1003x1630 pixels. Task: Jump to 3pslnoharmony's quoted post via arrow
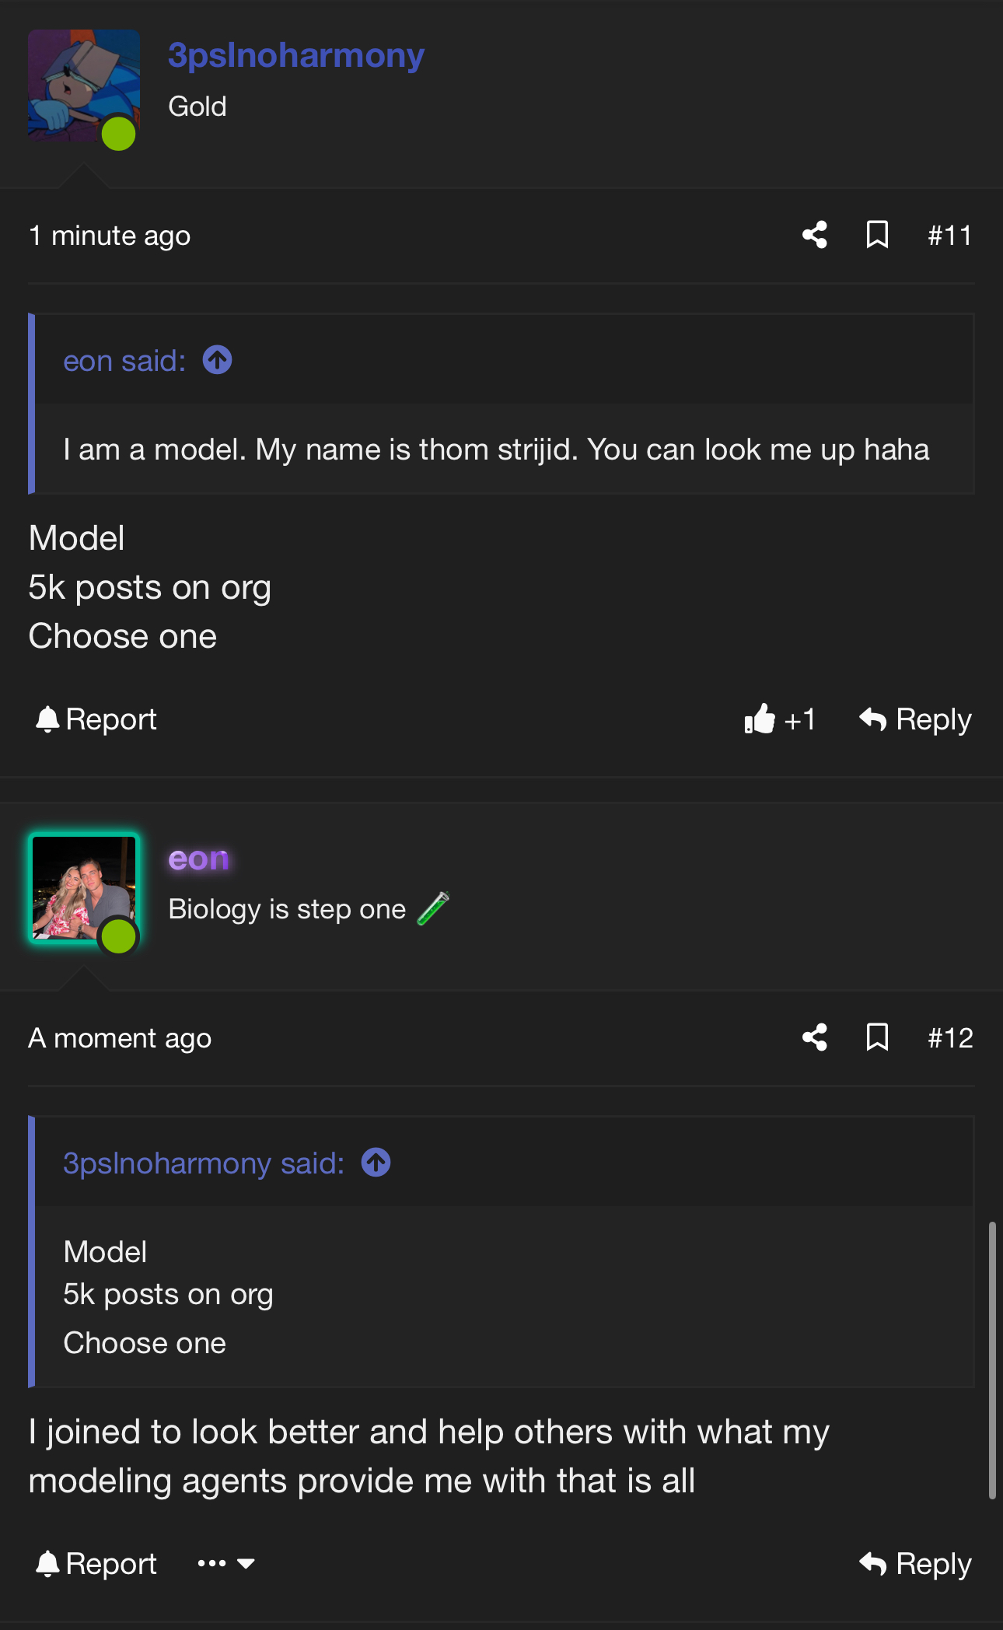click(x=376, y=1163)
